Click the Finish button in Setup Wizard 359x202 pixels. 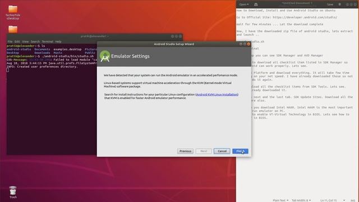coord(240,151)
